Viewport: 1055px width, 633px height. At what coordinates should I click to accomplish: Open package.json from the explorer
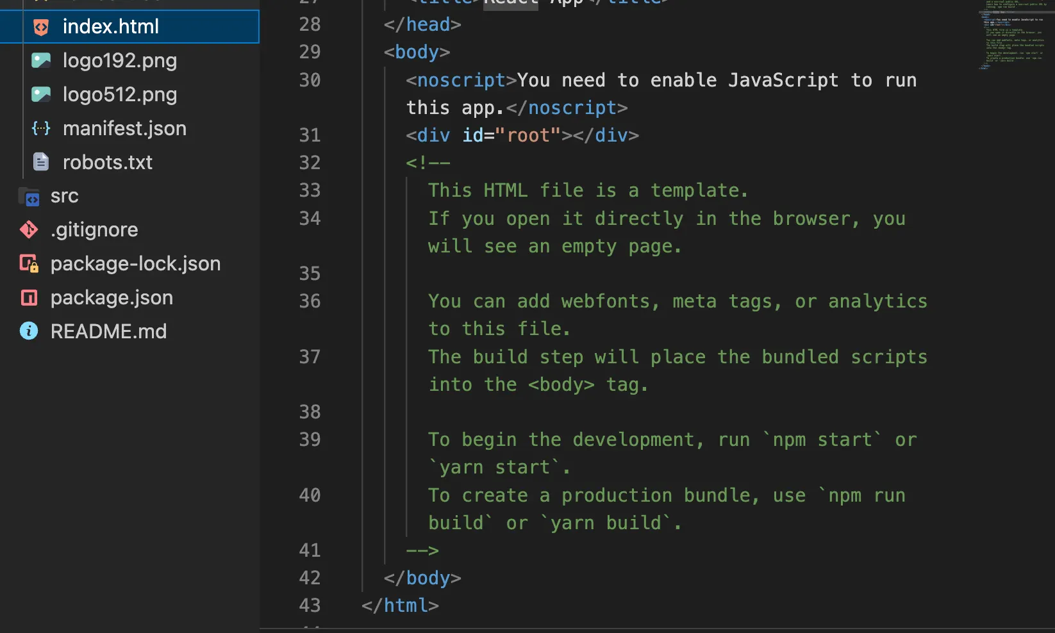[x=112, y=297]
